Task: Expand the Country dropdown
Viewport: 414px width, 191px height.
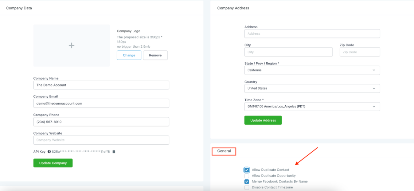Action: click(x=312, y=88)
